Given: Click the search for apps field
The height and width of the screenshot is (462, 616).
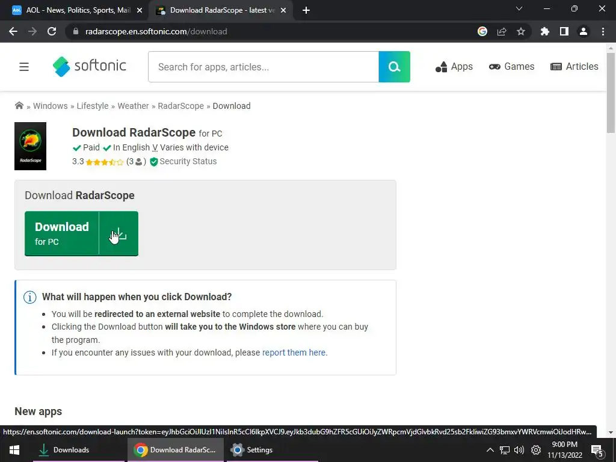Looking at the screenshot, I should (x=263, y=67).
